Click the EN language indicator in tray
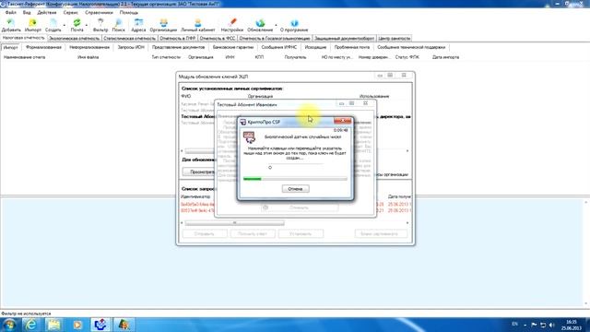This screenshot has height=332, width=590. point(514,324)
